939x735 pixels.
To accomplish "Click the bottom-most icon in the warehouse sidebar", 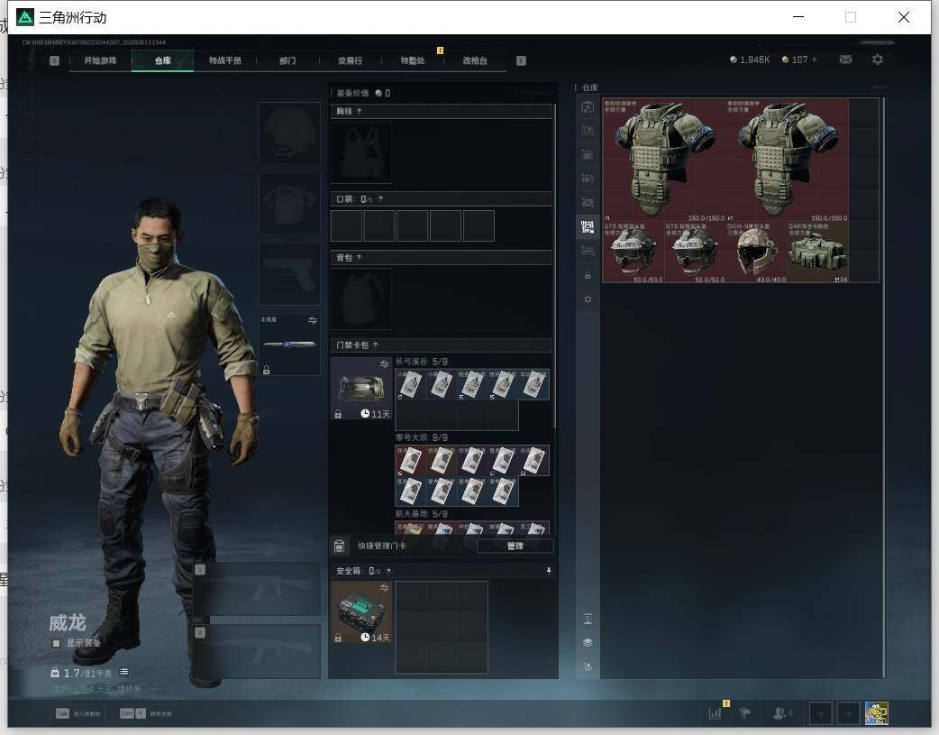I will click(588, 666).
